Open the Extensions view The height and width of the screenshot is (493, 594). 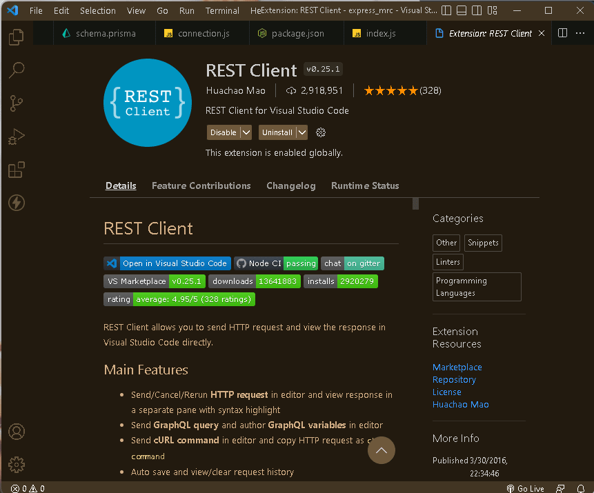[17, 170]
